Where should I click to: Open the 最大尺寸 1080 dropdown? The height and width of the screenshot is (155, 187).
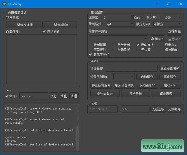coord(173,17)
